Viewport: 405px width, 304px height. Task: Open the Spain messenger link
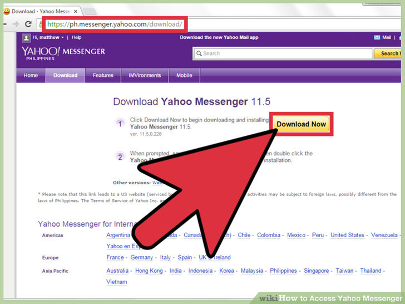[x=185, y=257]
